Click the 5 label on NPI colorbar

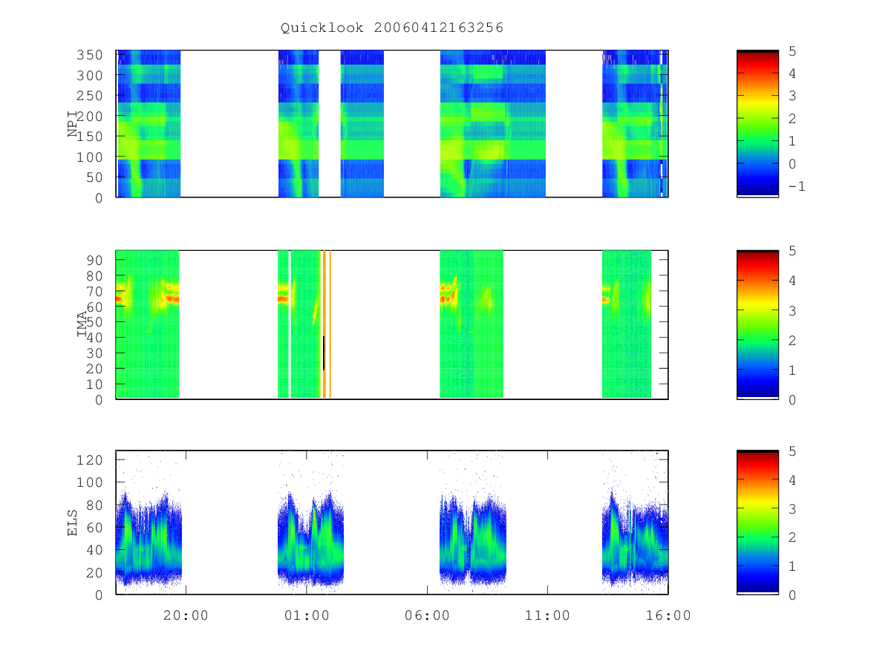click(792, 51)
